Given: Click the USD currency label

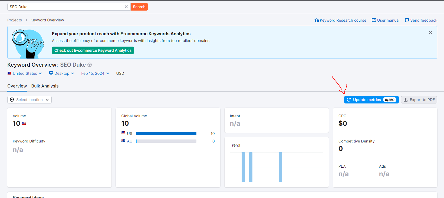Looking at the screenshot, I should (x=120, y=73).
